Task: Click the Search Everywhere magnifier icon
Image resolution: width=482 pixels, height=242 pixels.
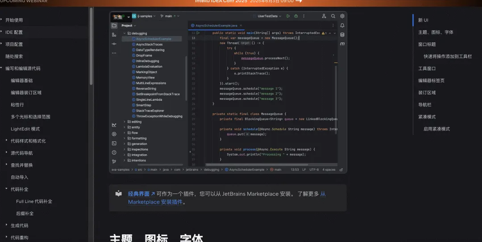Action: pos(333,16)
